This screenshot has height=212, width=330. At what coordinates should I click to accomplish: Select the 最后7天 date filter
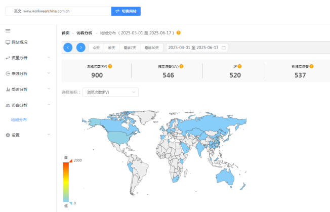click(x=130, y=48)
